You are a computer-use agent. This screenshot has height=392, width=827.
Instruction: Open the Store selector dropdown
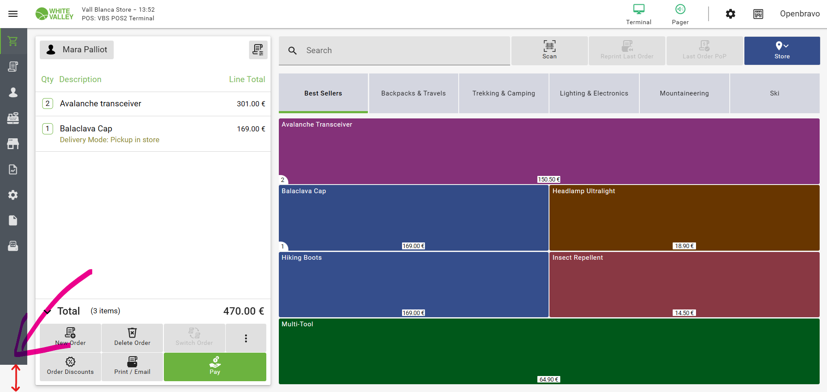click(x=782, y=50)
